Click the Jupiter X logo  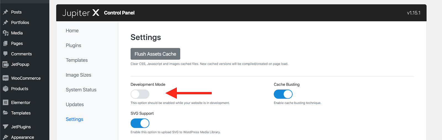click(81, 13)
